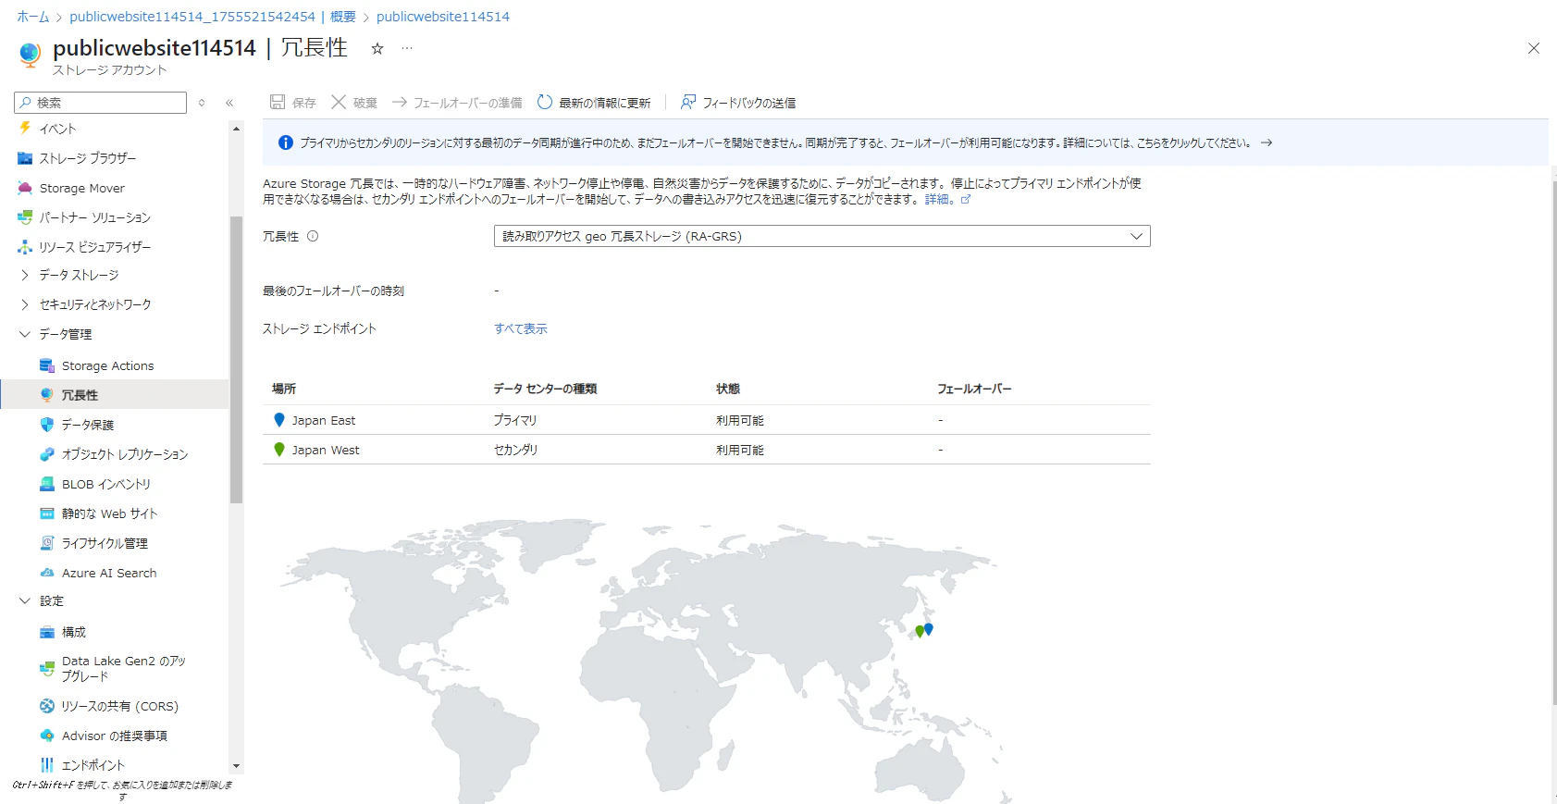Viewport: 1557px width, 804px height.
Task: Click the データ センターの種類 column header
Action: (x=545, y=389)
